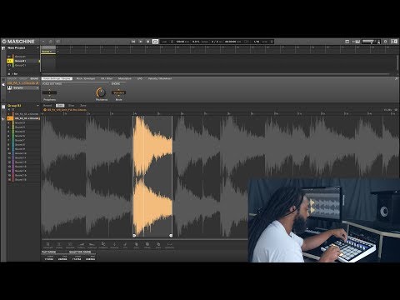Click the Sampler keyboard icon
The height and width of the screenshot is (300, 400).
pos(9,87)
